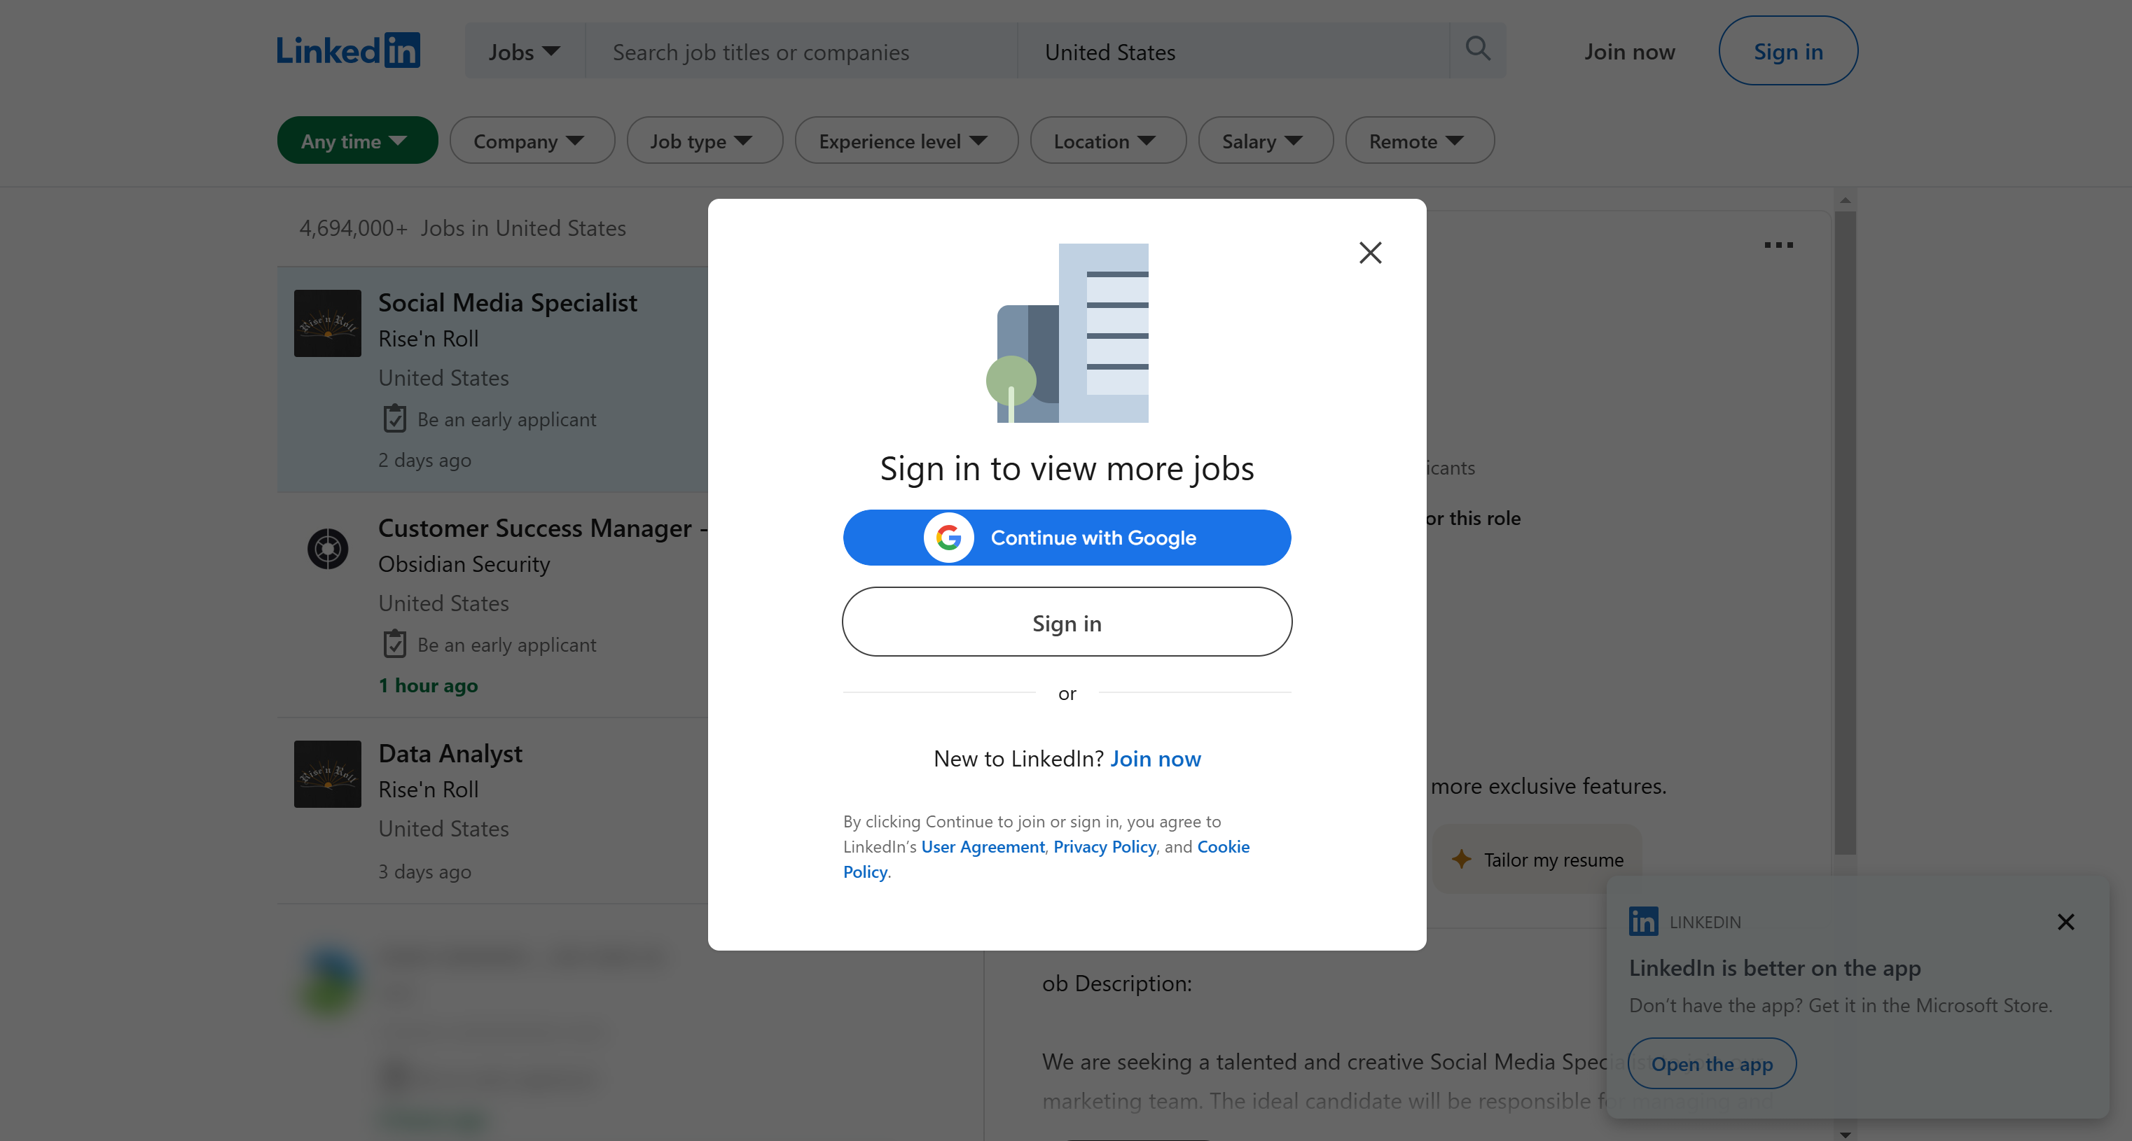This screenshot has width=2132, height=1141.
Task: Click the LinkedIn logo
Action: tap(348, 50)
